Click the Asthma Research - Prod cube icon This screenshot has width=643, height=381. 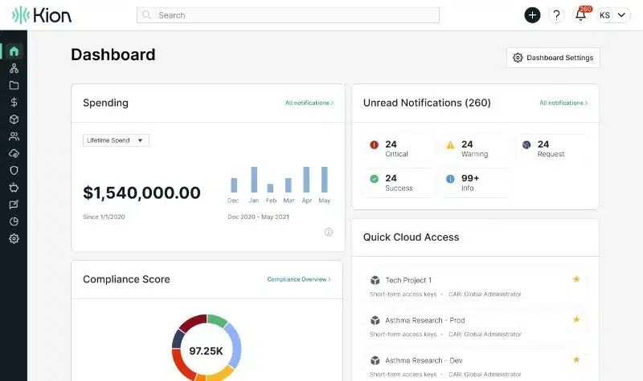[x=375, y=320]
